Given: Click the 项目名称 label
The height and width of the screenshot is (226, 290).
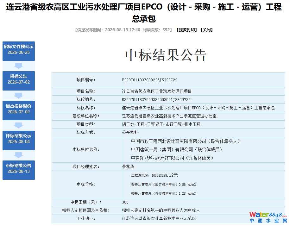Looking at the screenshot, I should tap(86, 91).
